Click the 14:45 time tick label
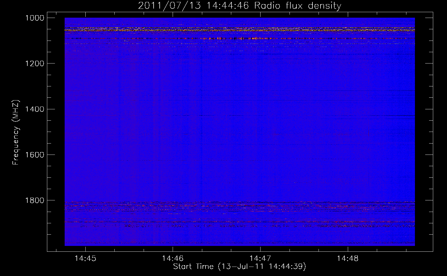This screenshot has width=447, height=276. [85, 258]
